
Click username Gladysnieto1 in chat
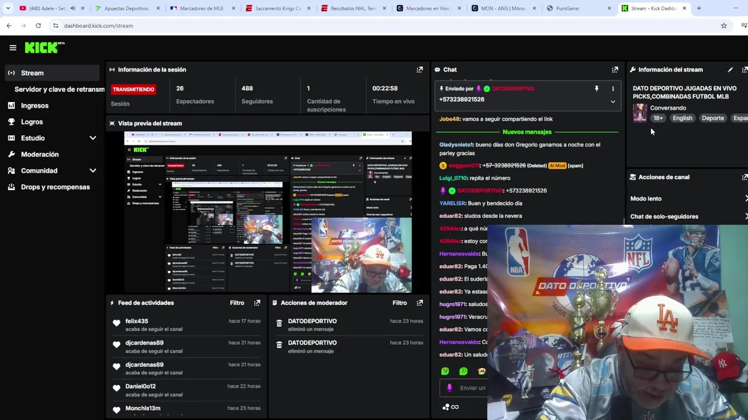click(456, 145)
